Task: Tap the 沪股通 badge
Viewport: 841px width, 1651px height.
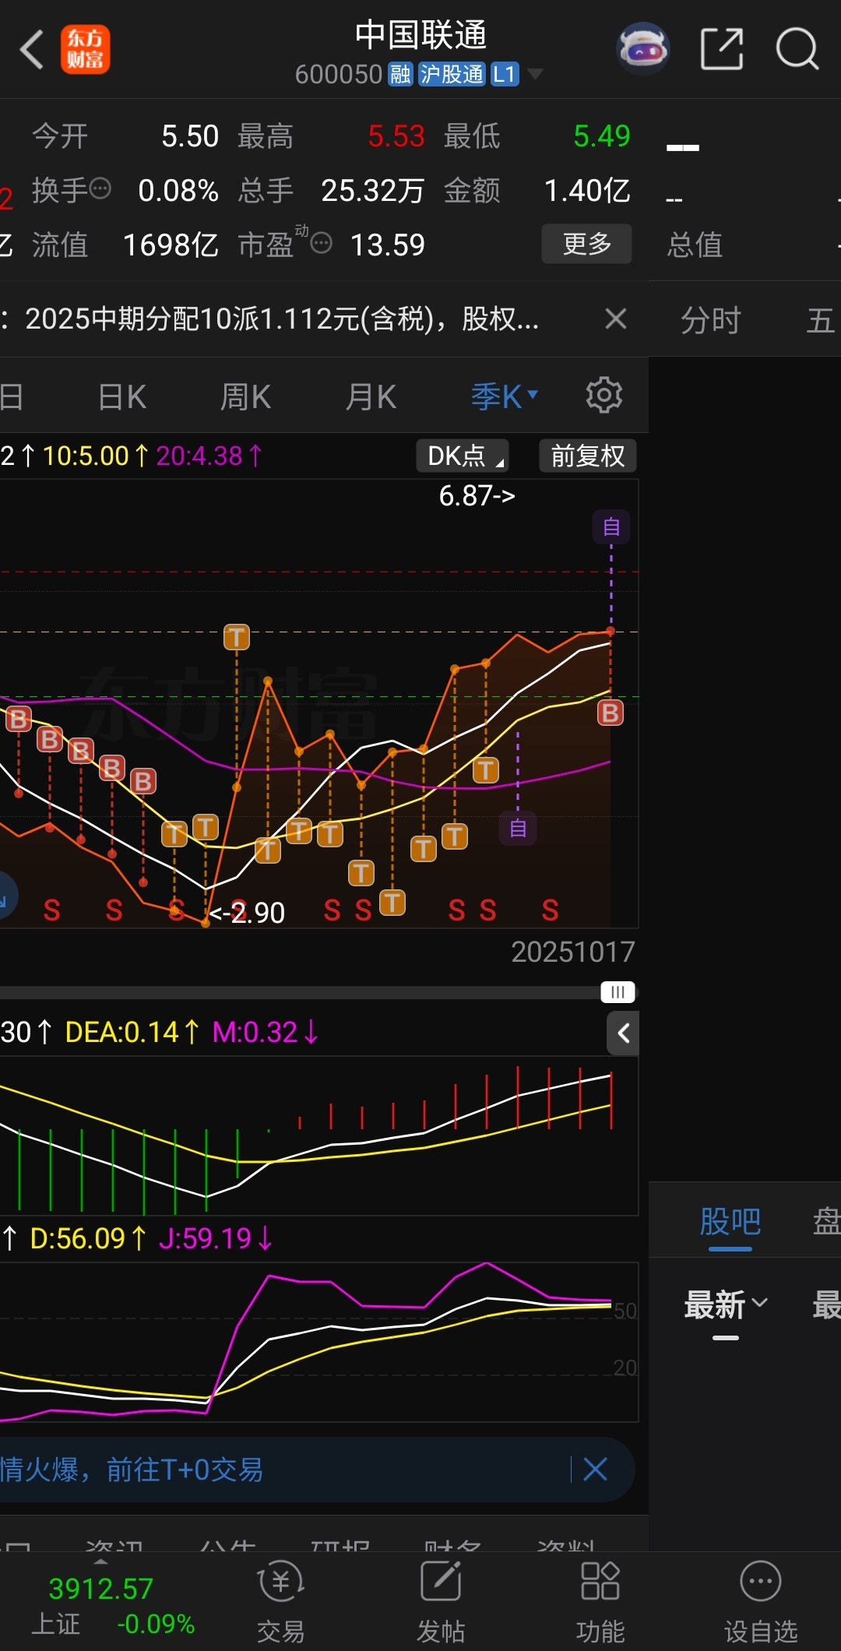Action: [452, 74]
